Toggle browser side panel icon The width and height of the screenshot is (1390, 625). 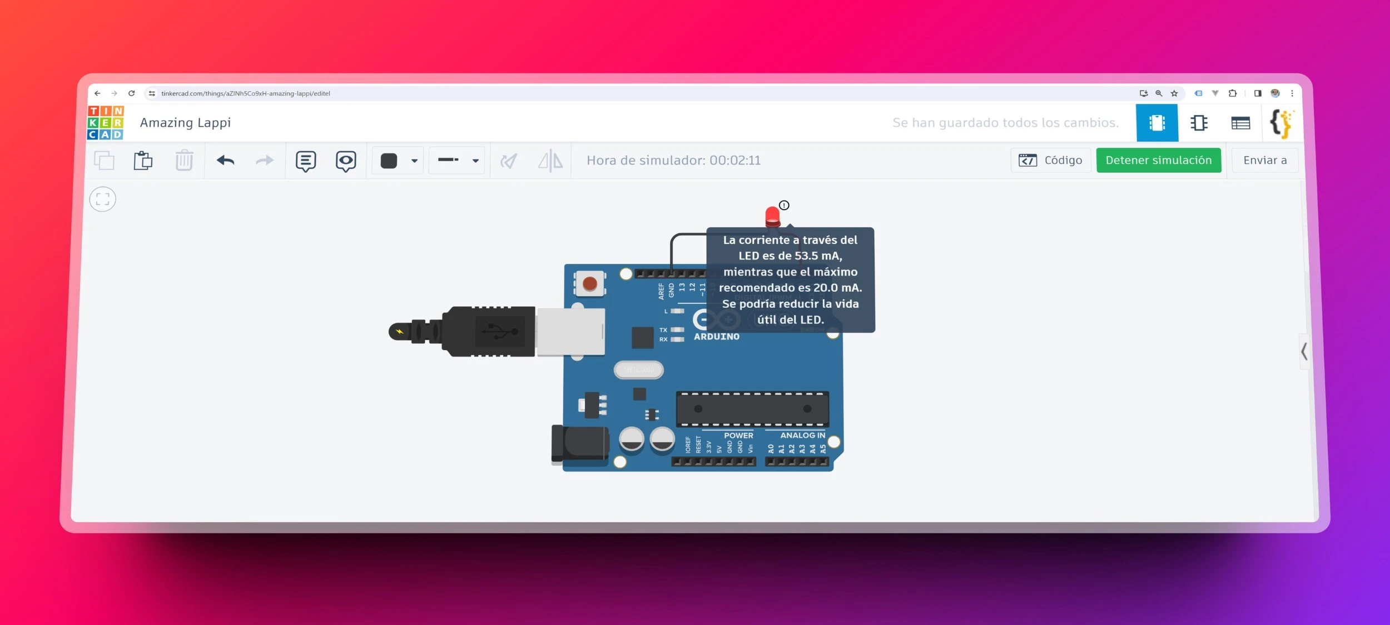[1258, 93]
